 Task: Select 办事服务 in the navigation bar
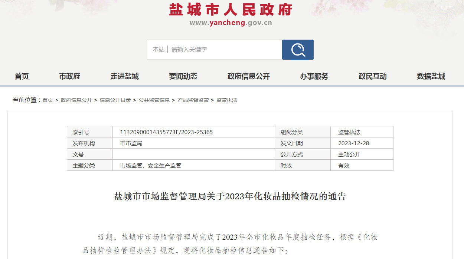[314, 76]
